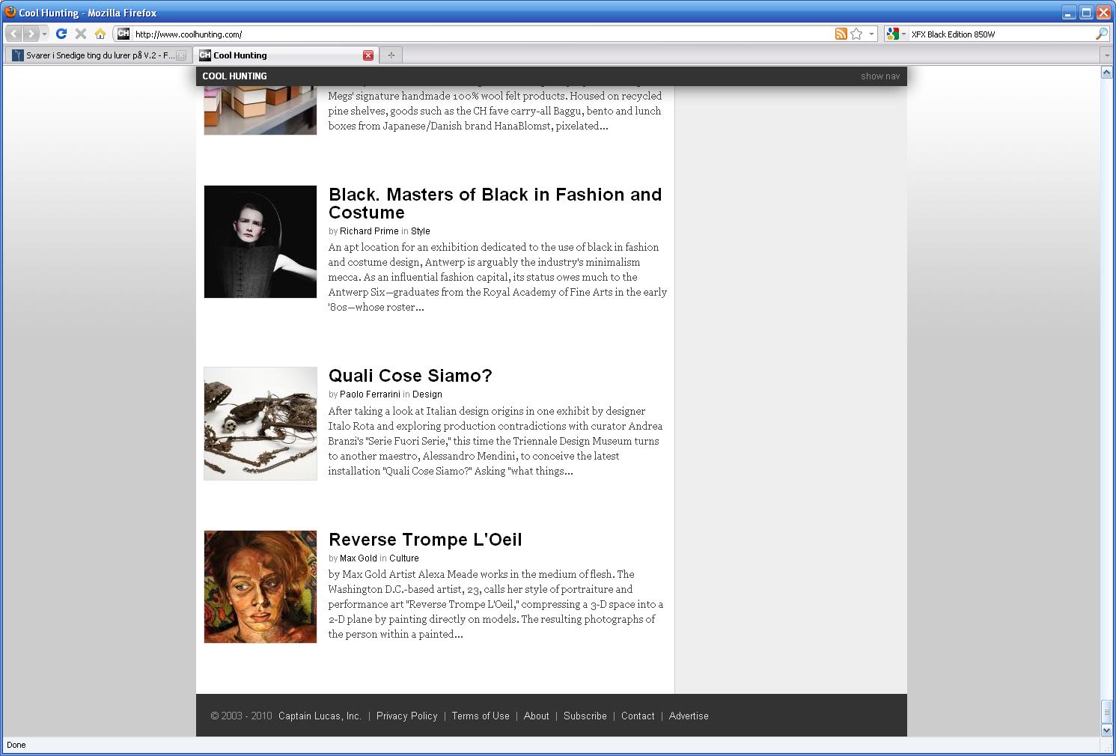
Task: Open article Black. Masters of Black in Fashion
Action: (x=495, y=204)
